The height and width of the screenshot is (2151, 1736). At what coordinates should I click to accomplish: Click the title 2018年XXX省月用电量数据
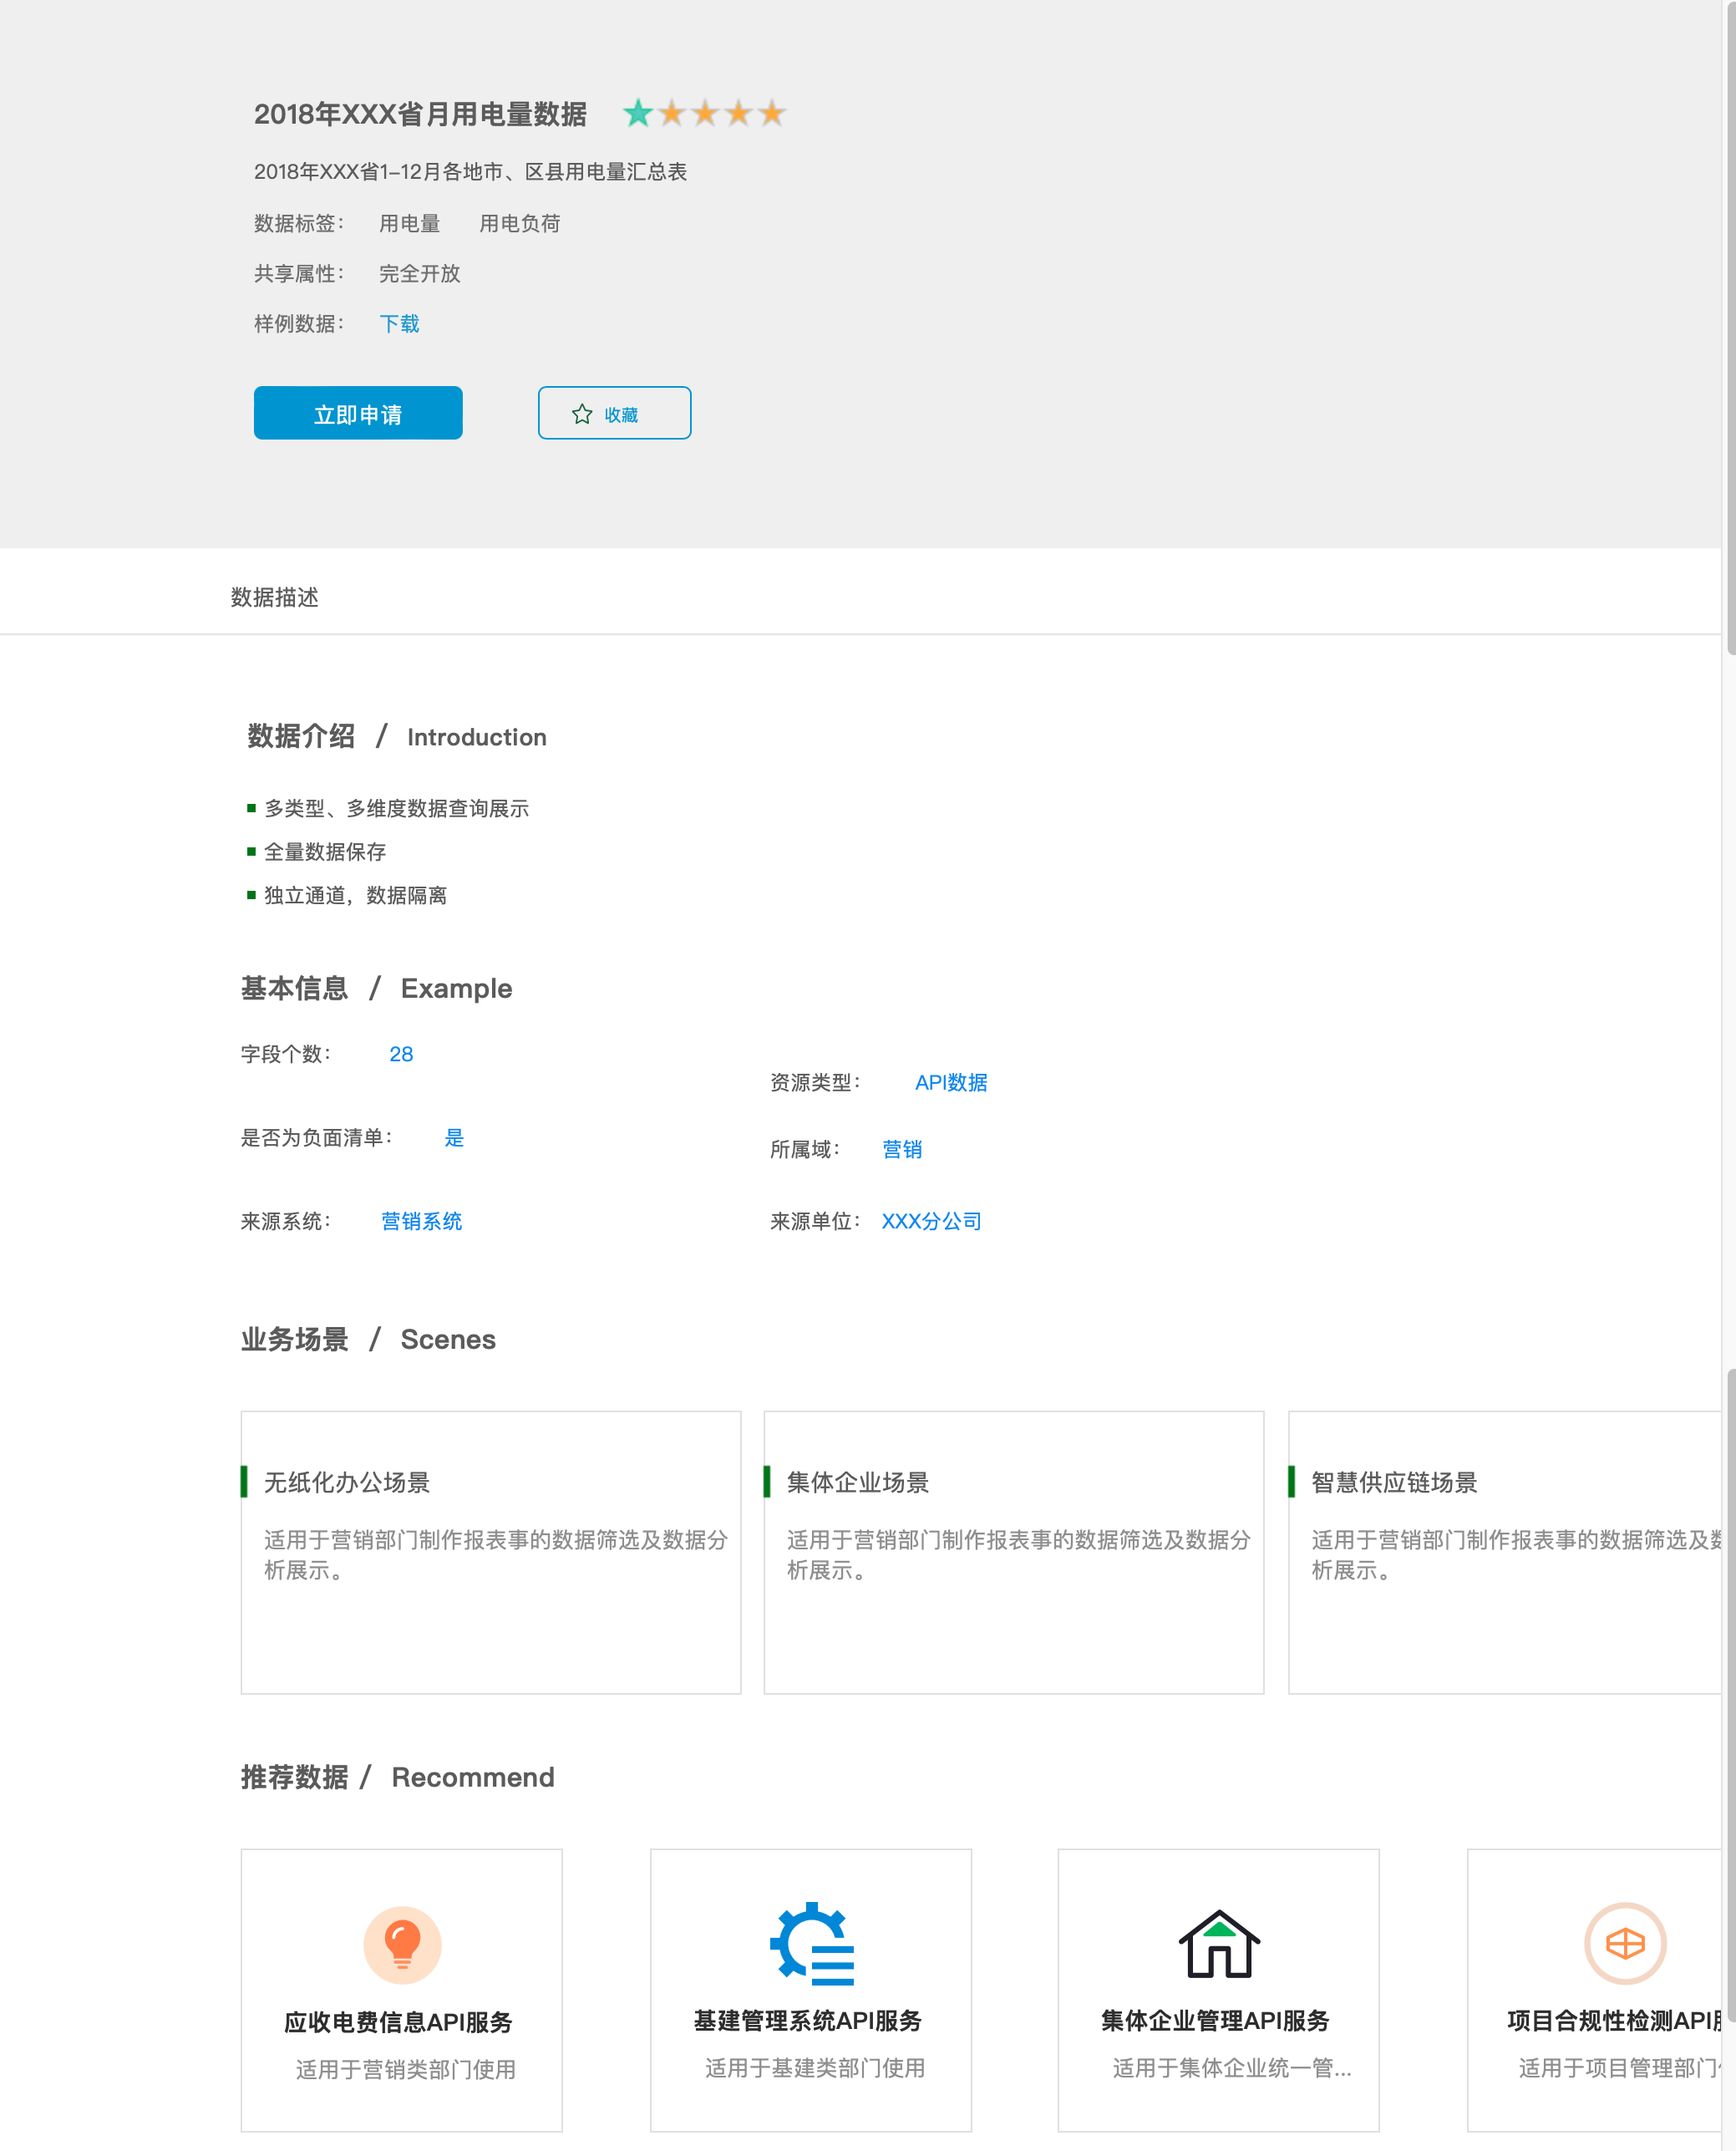[420, 114]
